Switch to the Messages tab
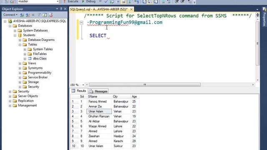This screenshot has height=150, width=267. 98,91
